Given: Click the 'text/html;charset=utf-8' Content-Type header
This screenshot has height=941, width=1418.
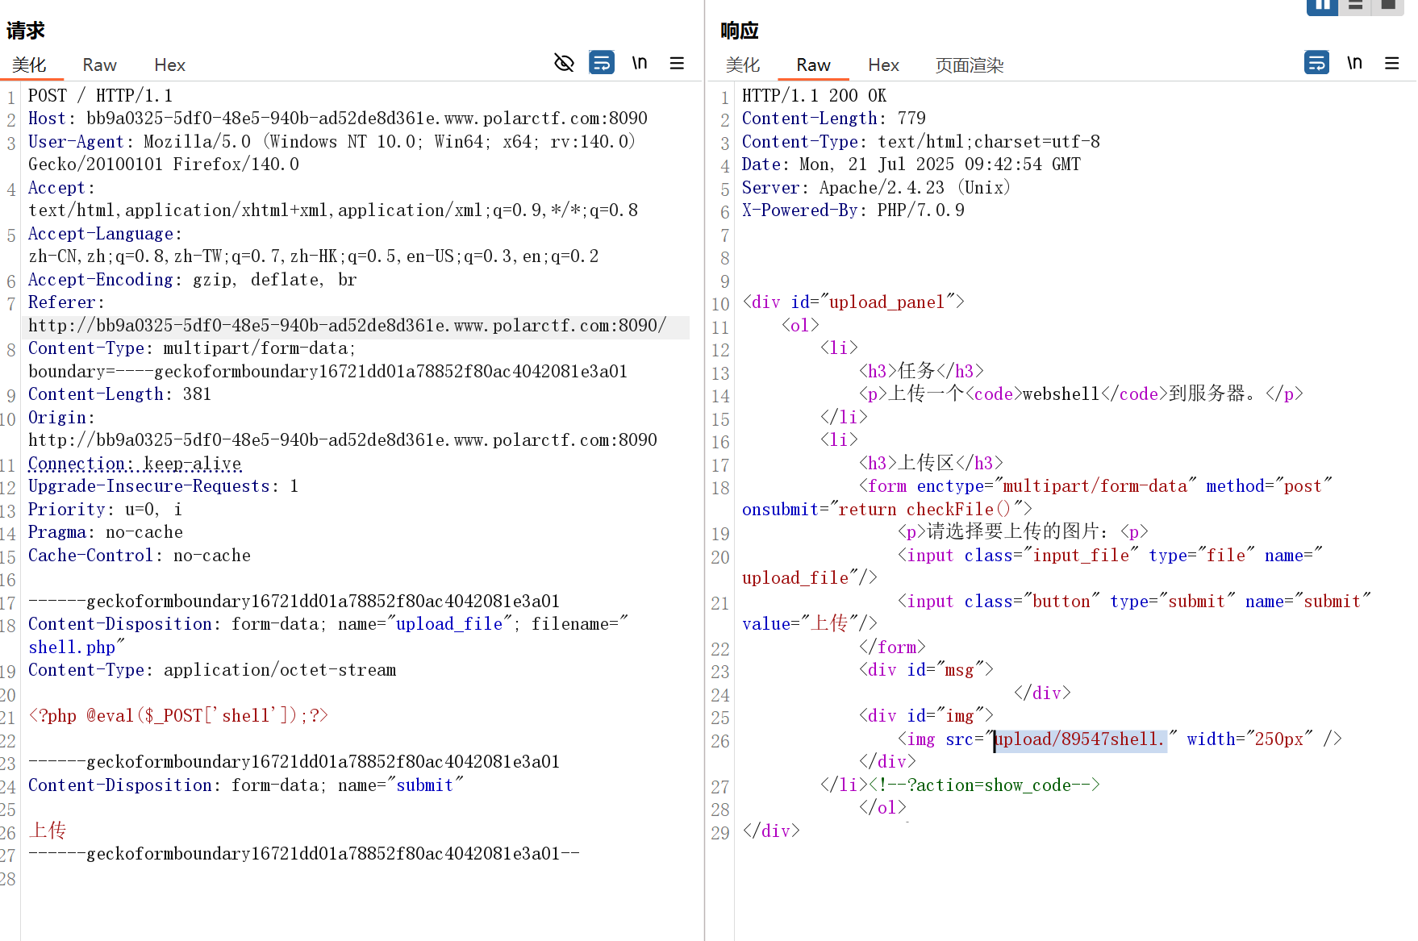Looking at the screenshot, I should pos(921,142).
